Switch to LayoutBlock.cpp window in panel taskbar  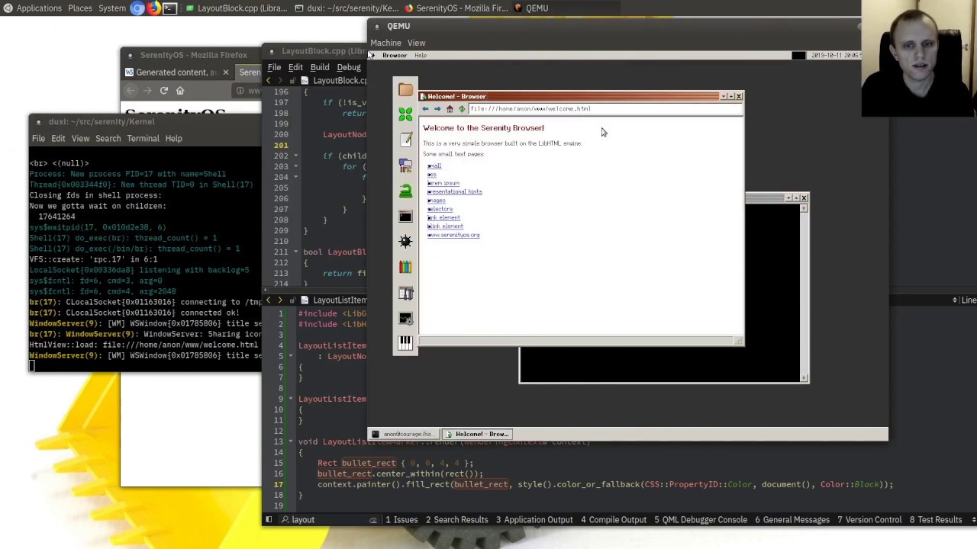click(x=236, y=8)
